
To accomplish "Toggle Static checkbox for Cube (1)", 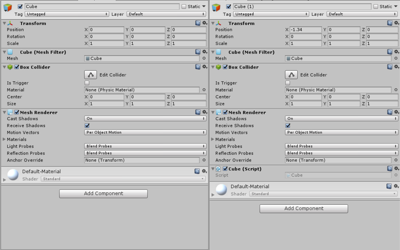I will pos(375,7).
